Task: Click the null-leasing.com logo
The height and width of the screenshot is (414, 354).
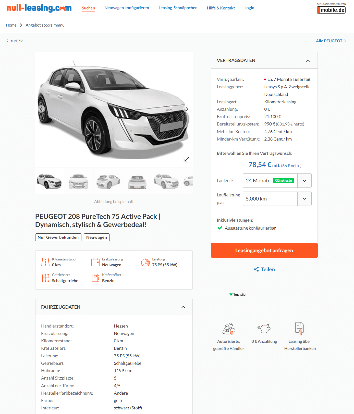Action: point(39,8)
